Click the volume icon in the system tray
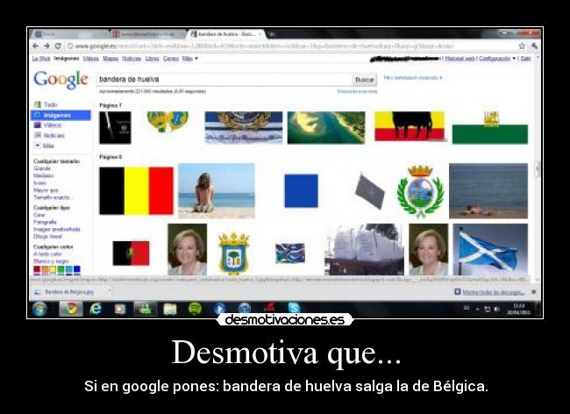570x414 pixels. coord(496,309)
